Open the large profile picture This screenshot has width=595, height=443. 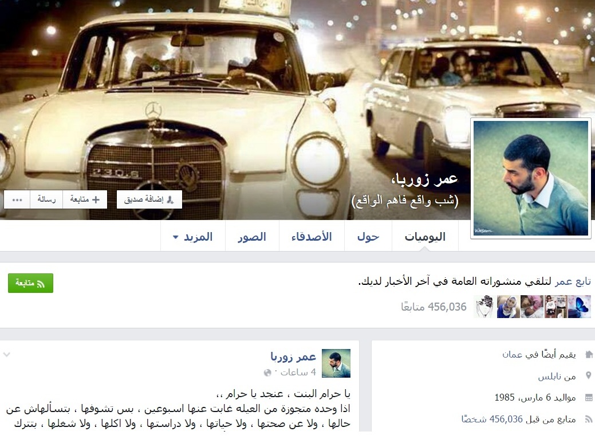pyautogui.click(x=531, y=178)
